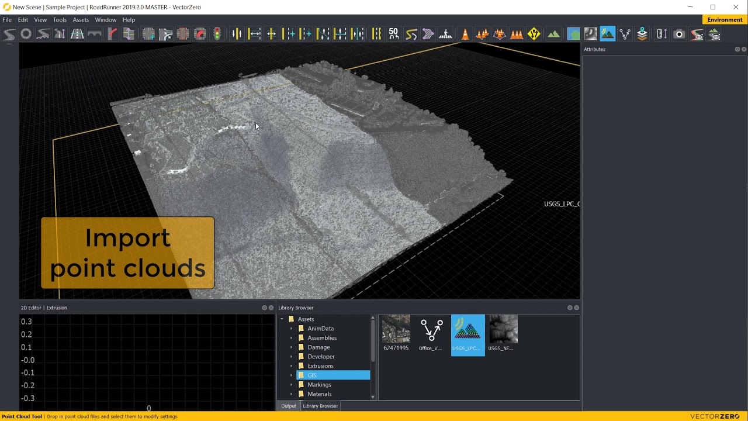
Task: Select the Road Plan tool
Action: pyautogui.click(x=9, y=34)
